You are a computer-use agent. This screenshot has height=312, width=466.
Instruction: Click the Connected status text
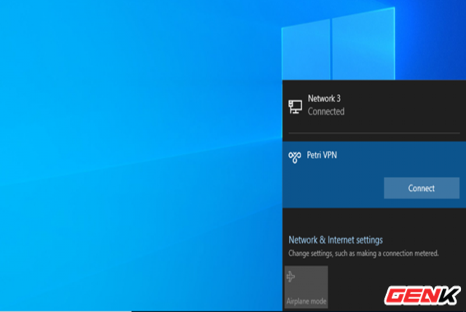tap(326, 112)
